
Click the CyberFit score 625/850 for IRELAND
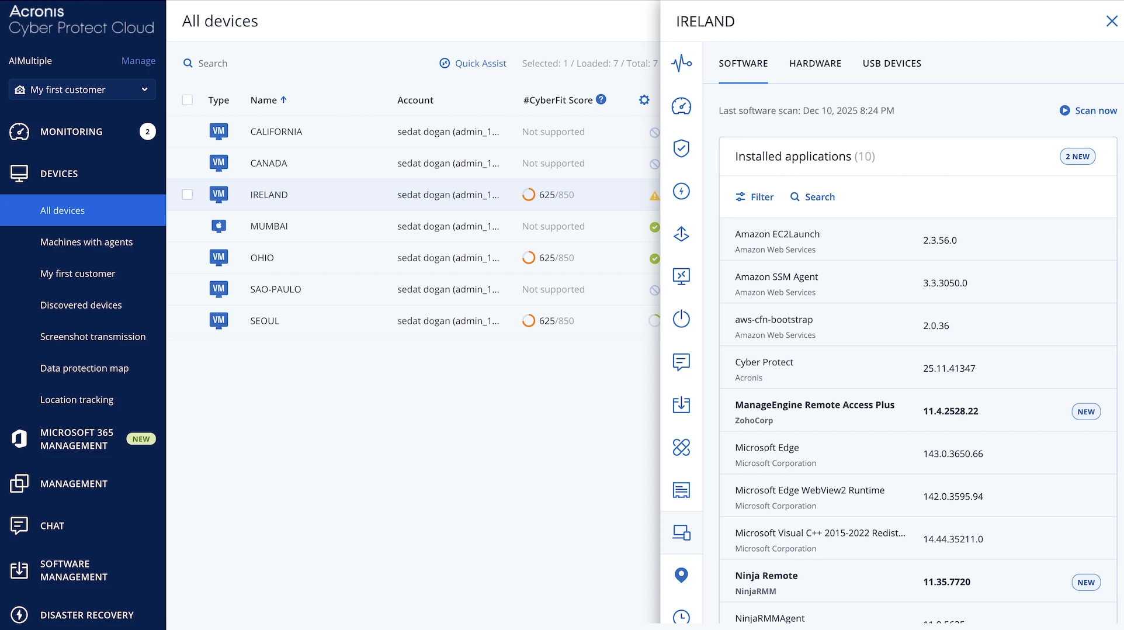548,195
